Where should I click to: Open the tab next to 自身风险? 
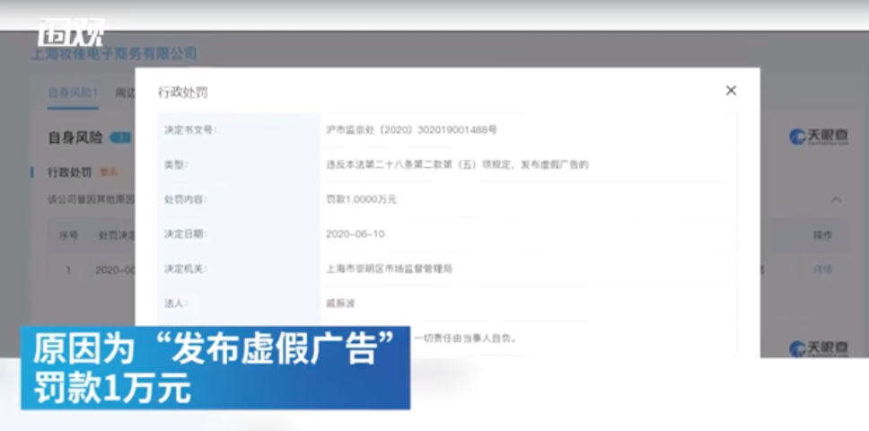point(124,92)
